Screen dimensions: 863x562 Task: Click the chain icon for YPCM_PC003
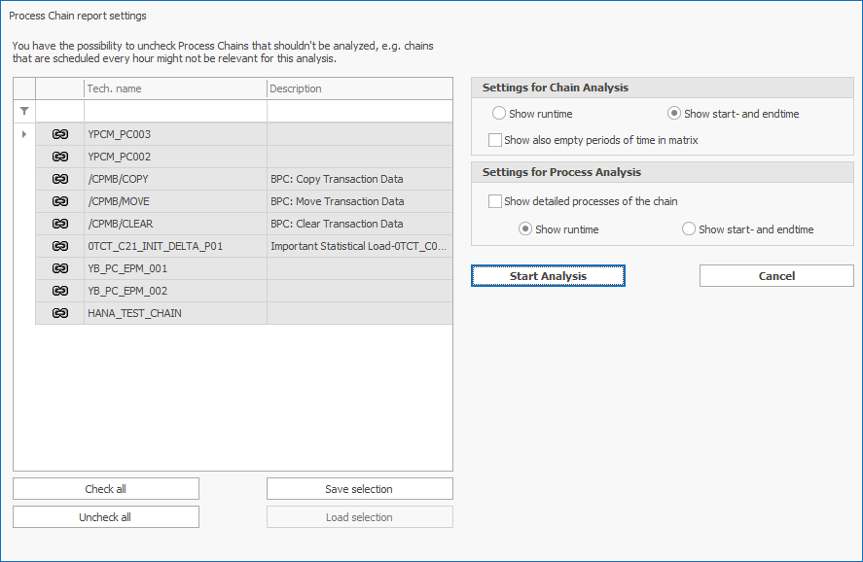(x=59, y=134)
